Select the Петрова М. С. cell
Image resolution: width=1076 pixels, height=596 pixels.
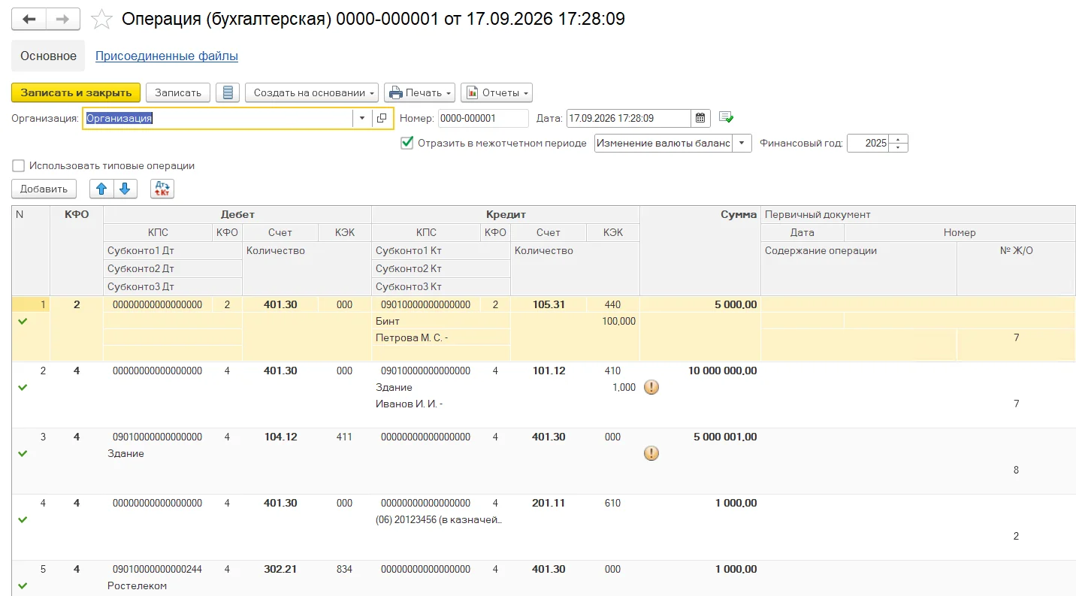coord(441,338)
